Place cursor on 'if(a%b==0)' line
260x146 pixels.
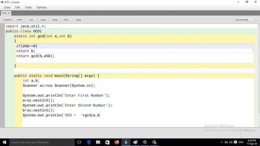[27, 46]
